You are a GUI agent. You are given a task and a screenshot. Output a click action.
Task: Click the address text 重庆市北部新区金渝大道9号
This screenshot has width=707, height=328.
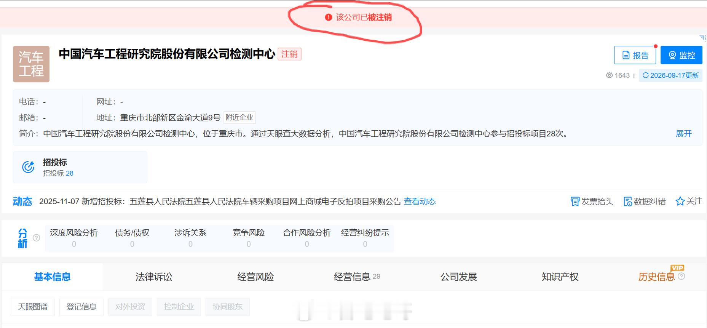pos(171,118)
